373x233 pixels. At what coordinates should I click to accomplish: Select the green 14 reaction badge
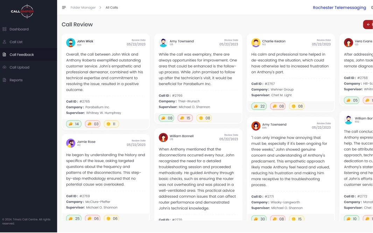(x=74, y=124)
